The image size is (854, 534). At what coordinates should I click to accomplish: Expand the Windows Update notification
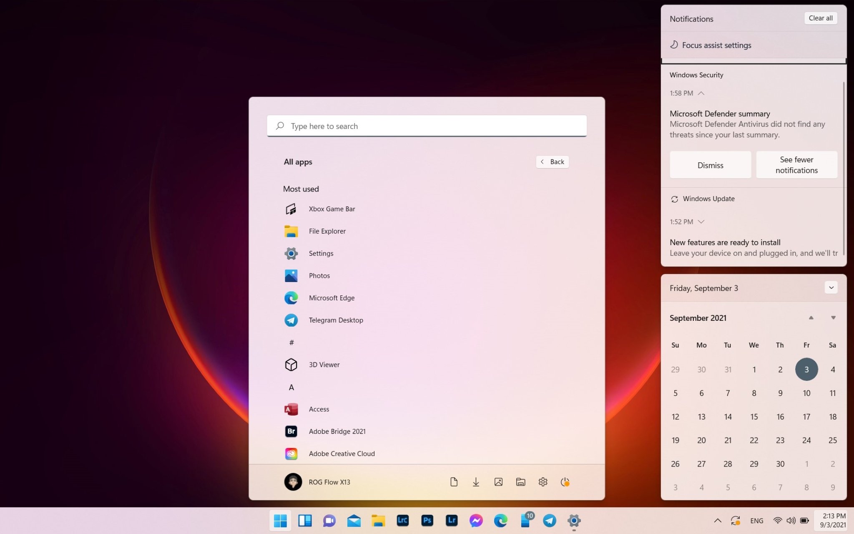pos(701,222)
